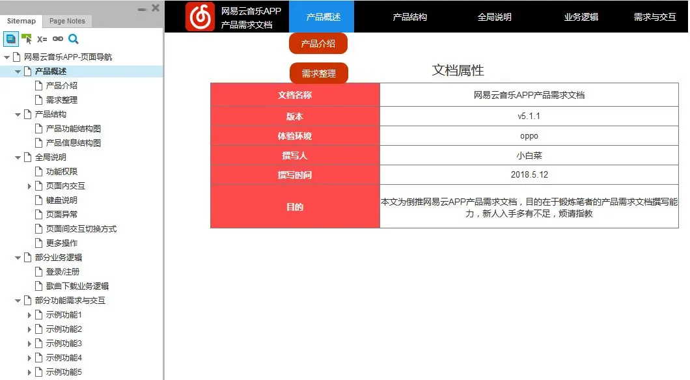Open the 业务逻辑 top navigation item
690x380 pixels.
(581, 17)
